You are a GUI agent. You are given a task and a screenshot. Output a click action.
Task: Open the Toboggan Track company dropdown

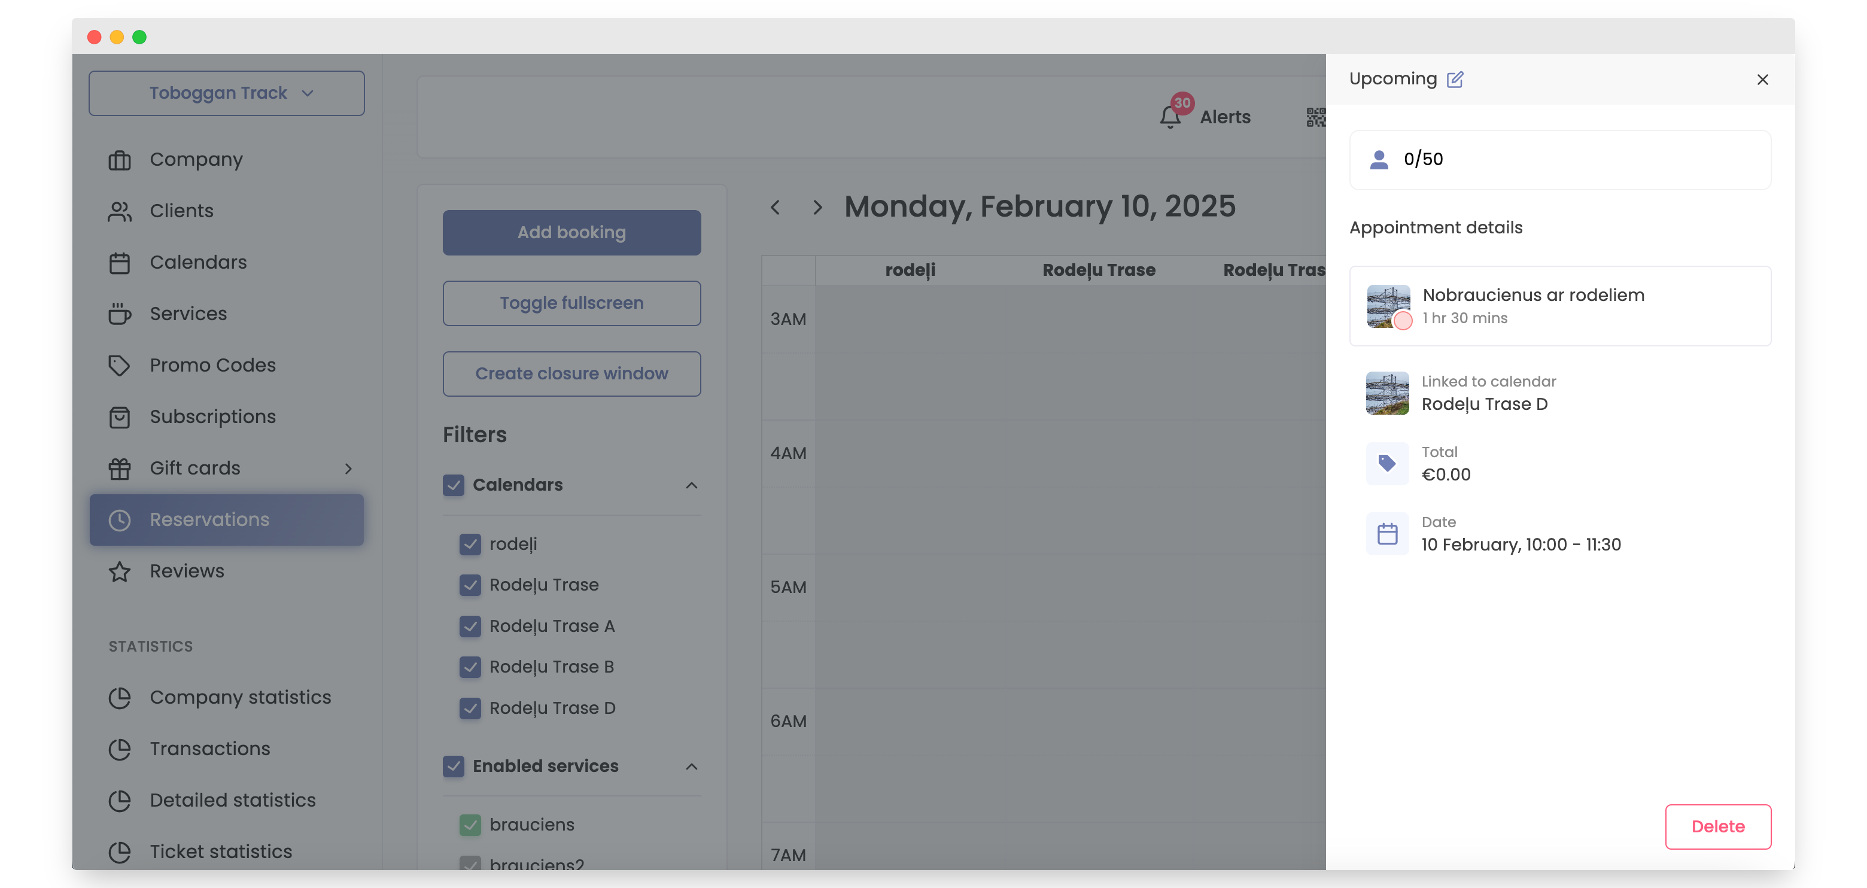pos(226,93)
